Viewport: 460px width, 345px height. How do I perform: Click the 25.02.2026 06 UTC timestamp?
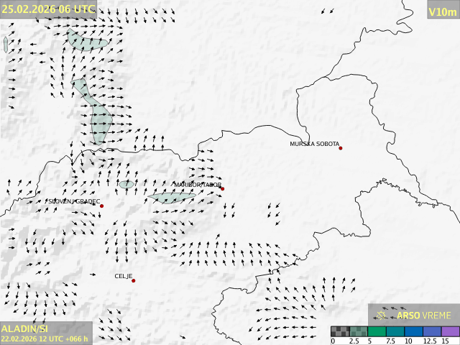[x=47, y=9]
